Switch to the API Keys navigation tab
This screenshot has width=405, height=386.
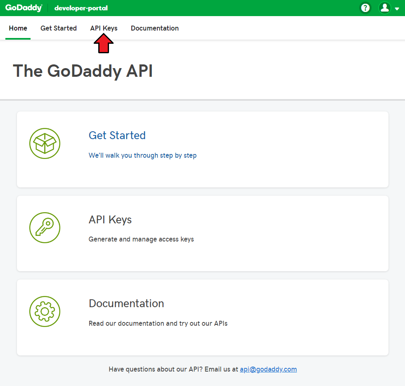coord(104,28)
